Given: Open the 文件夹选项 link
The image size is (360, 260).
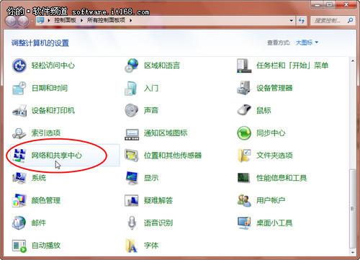Looking at the screenshot, I should [274, 156].
